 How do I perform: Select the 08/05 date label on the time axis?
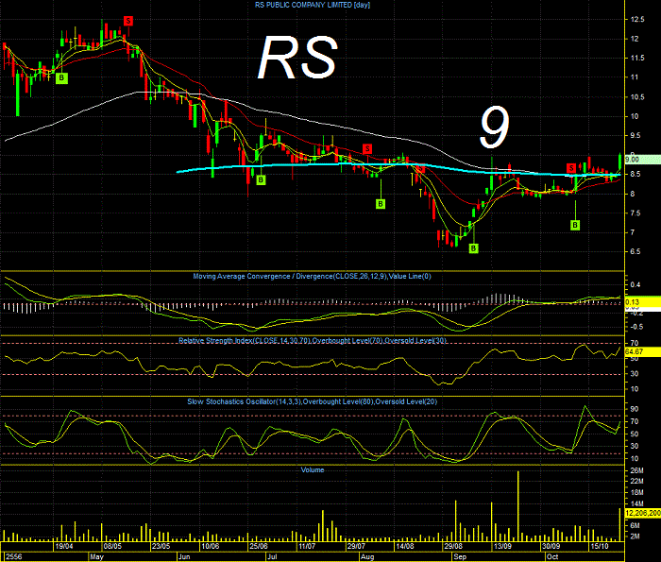point(112,546)
